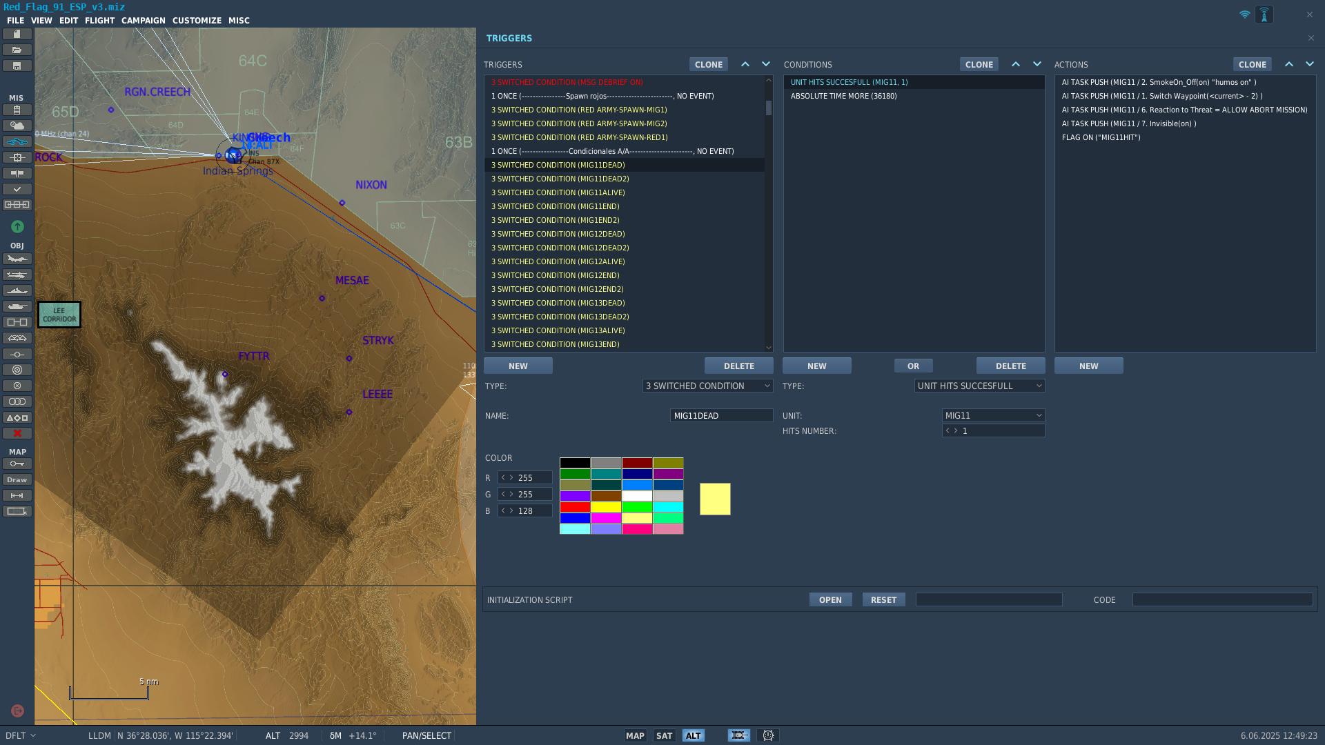
Task: Open the CUSTOMIZE menu
Action: (x=197, y=21)
